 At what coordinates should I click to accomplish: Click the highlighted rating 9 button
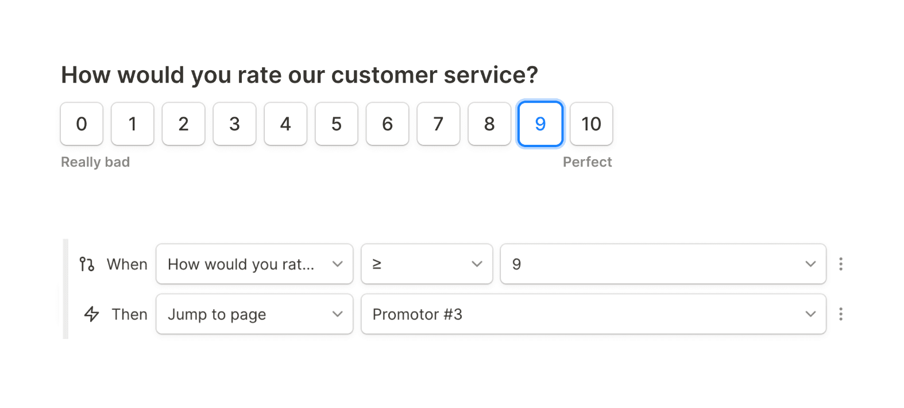point(540,124)
